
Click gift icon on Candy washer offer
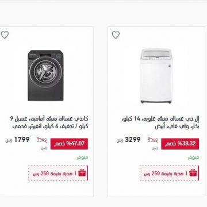point(82,173)
